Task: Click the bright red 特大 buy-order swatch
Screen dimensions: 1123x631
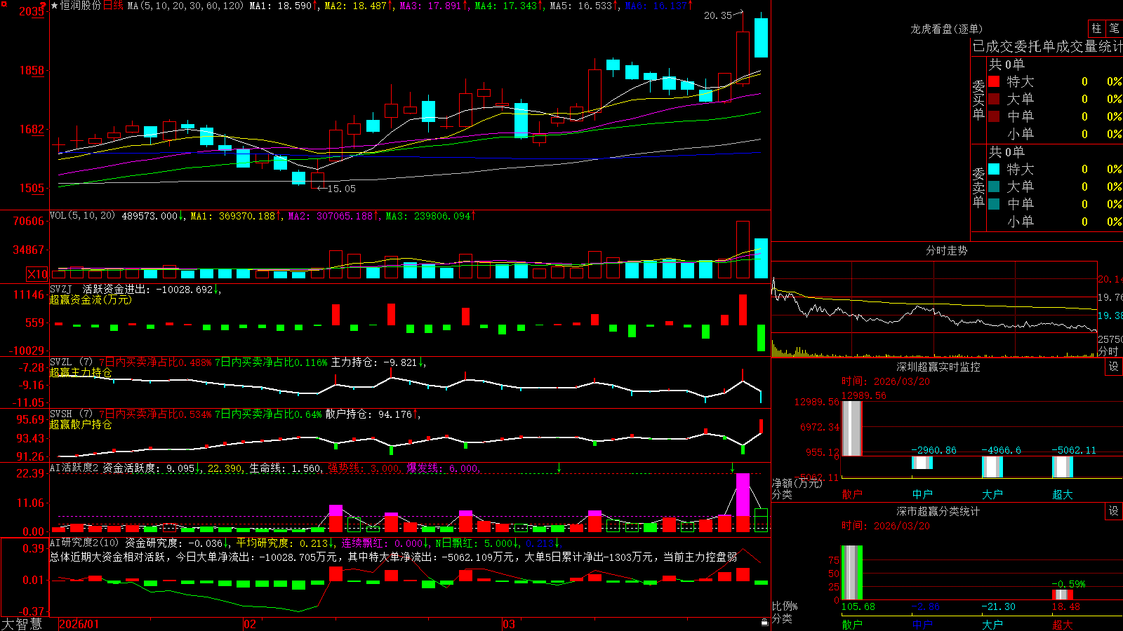Action: point(994,81)
